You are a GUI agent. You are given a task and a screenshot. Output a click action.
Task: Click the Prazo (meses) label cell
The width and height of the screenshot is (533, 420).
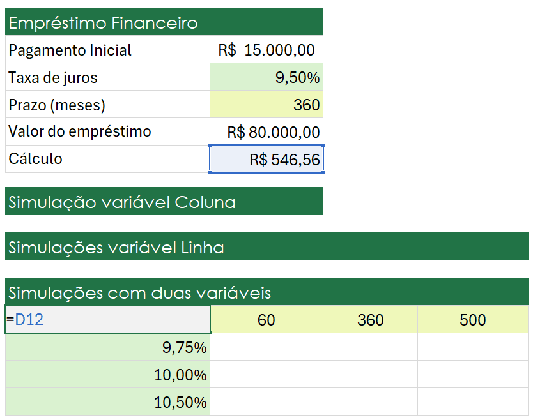(x=107, y=105)
